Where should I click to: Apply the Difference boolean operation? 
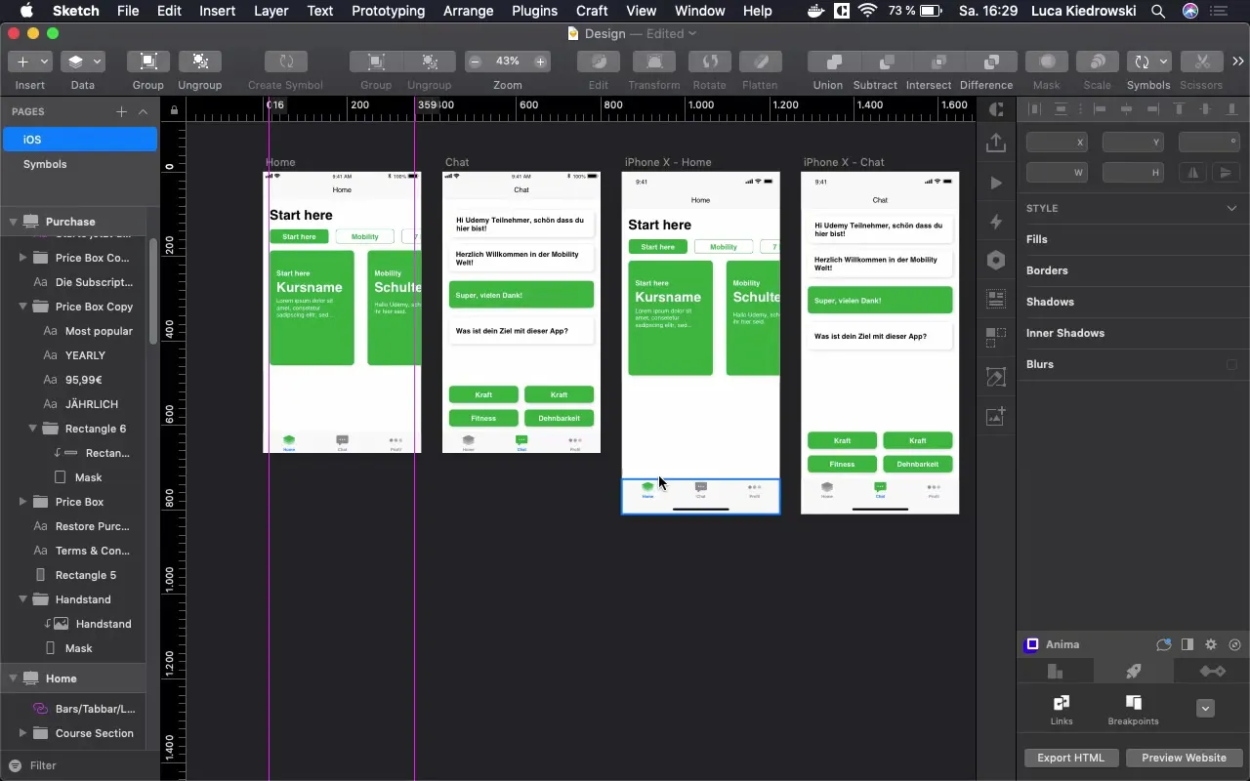pyautogui.click(x=991, y=62)
